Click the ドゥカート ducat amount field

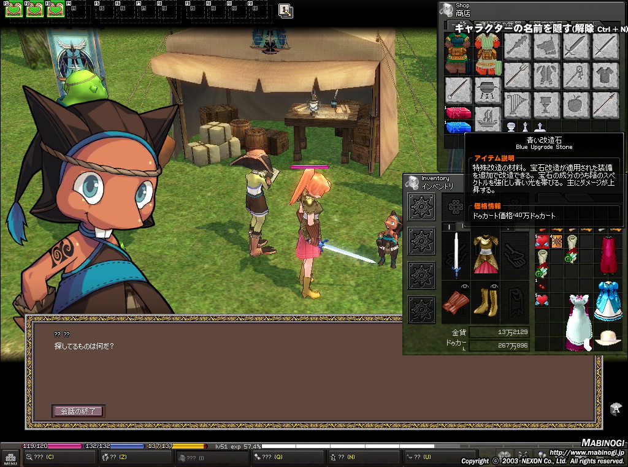[x=499, y=346]
